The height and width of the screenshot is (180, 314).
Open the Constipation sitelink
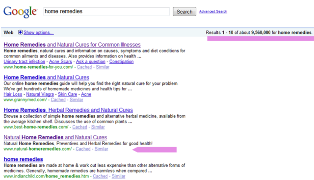pyautogui.click(x=121, y=61)
